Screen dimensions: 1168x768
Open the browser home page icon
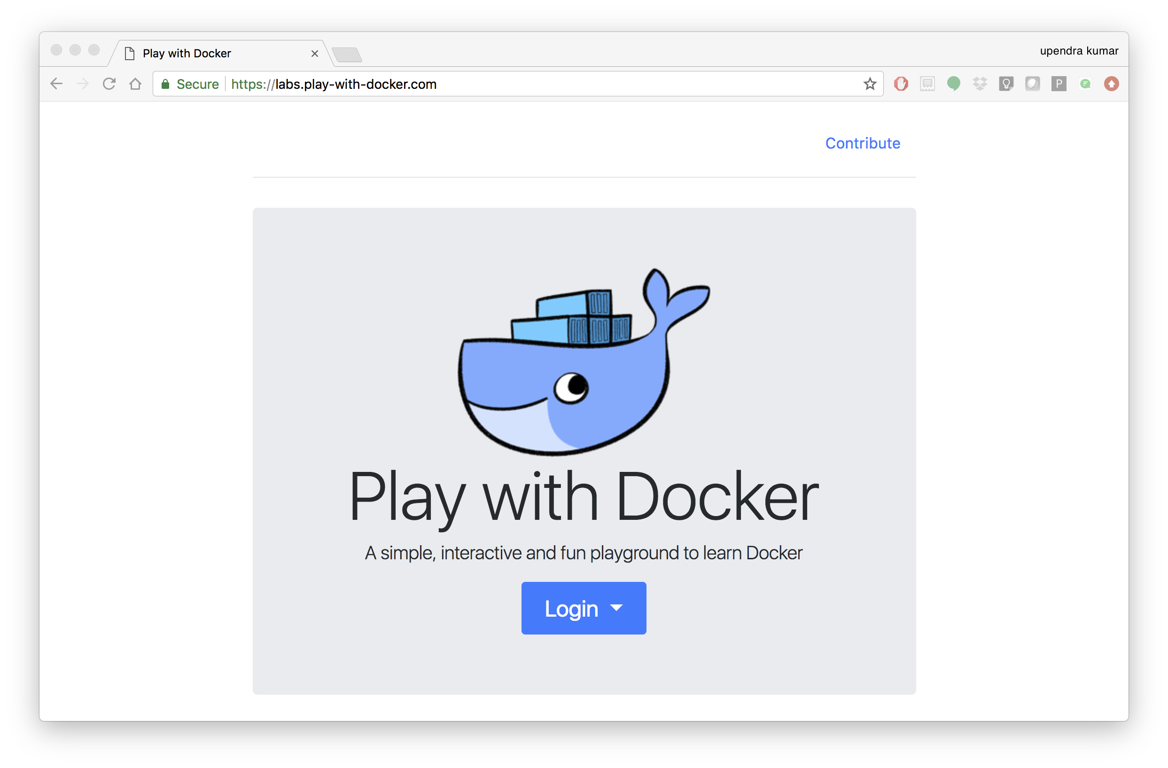135,84
